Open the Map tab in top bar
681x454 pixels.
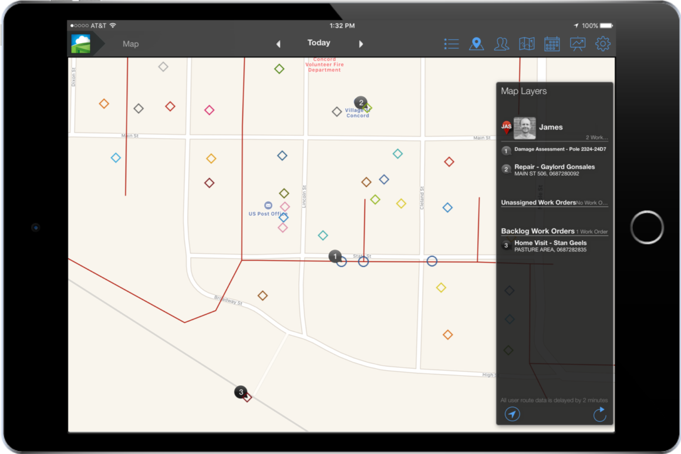[130, 43]
